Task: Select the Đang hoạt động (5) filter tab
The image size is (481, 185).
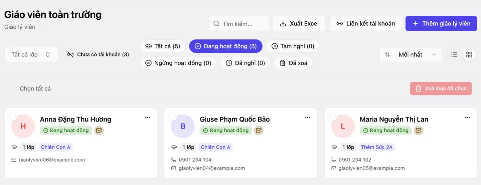Action: [x=226, y=46]
